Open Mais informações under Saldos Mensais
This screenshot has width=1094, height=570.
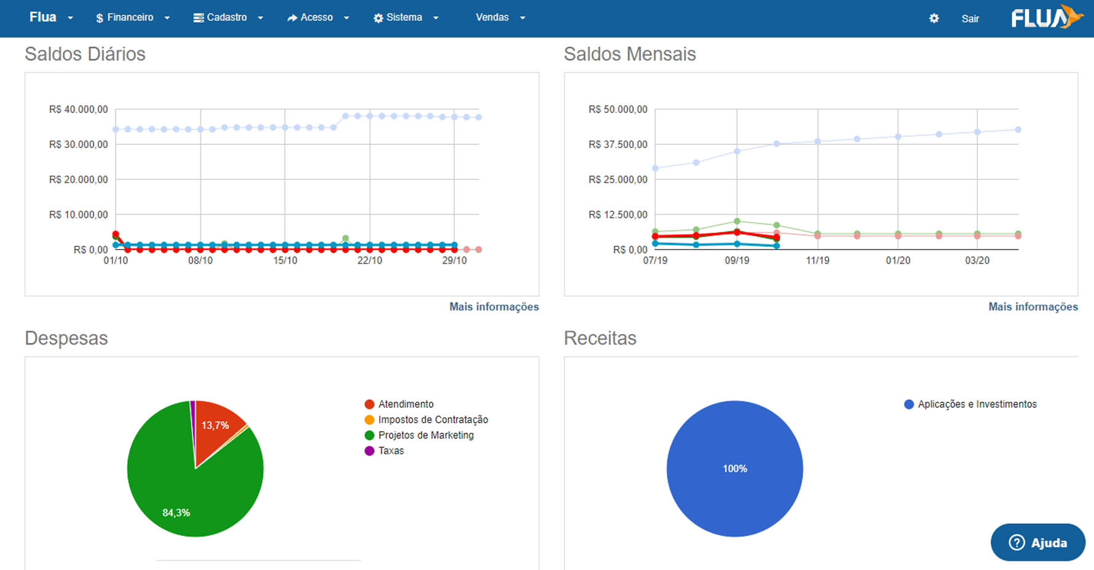[x=1033, y=306]
